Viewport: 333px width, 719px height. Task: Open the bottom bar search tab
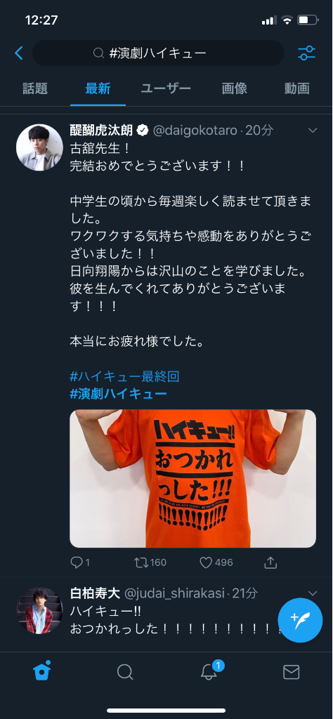[x=125, y=672]
